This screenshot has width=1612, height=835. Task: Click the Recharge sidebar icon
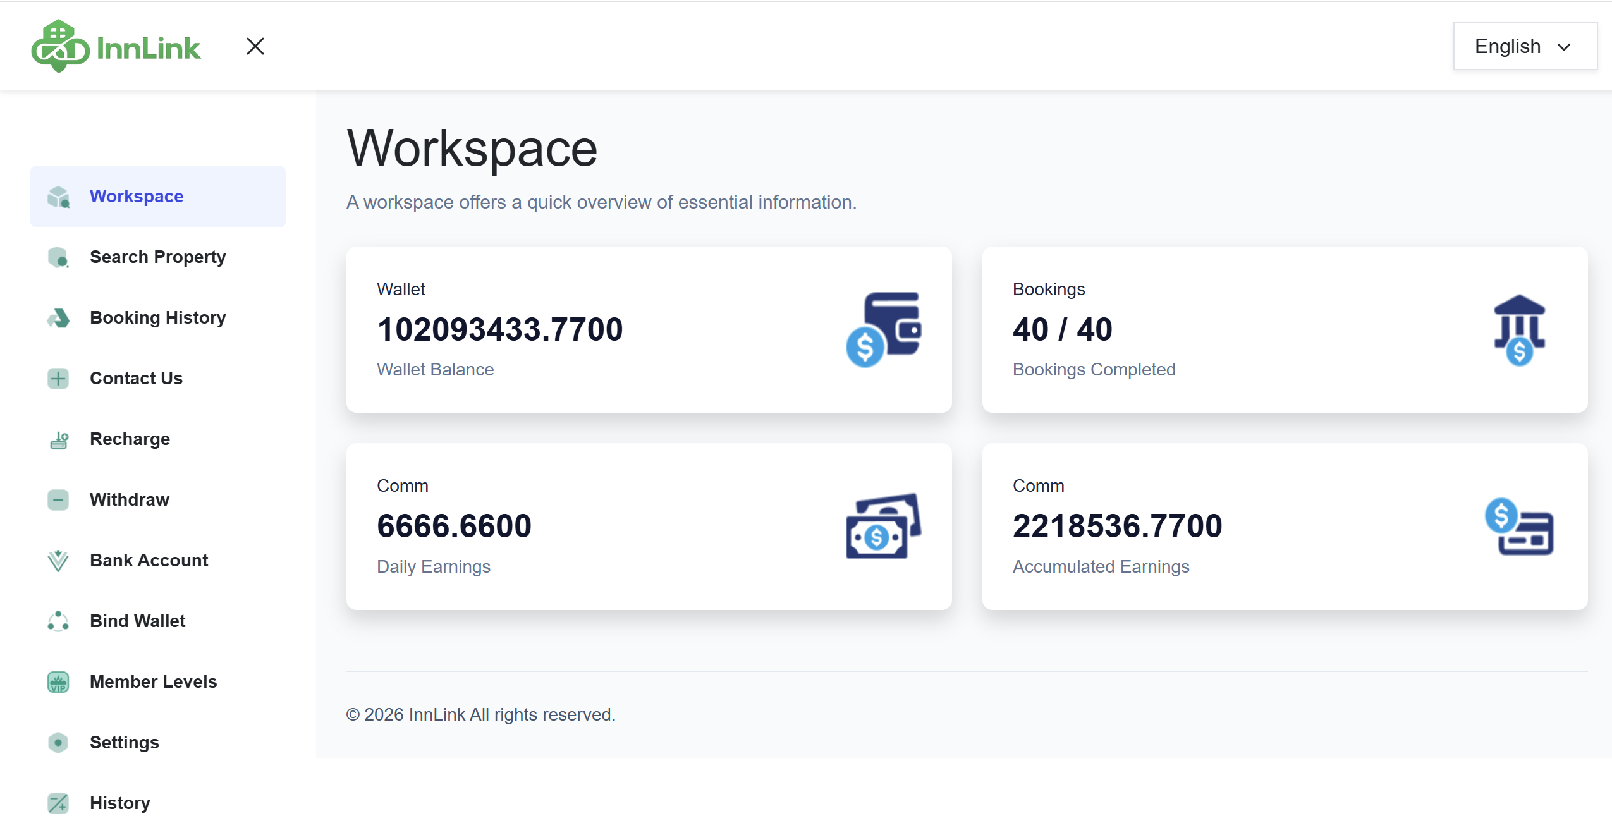click(x=58, y=439)
